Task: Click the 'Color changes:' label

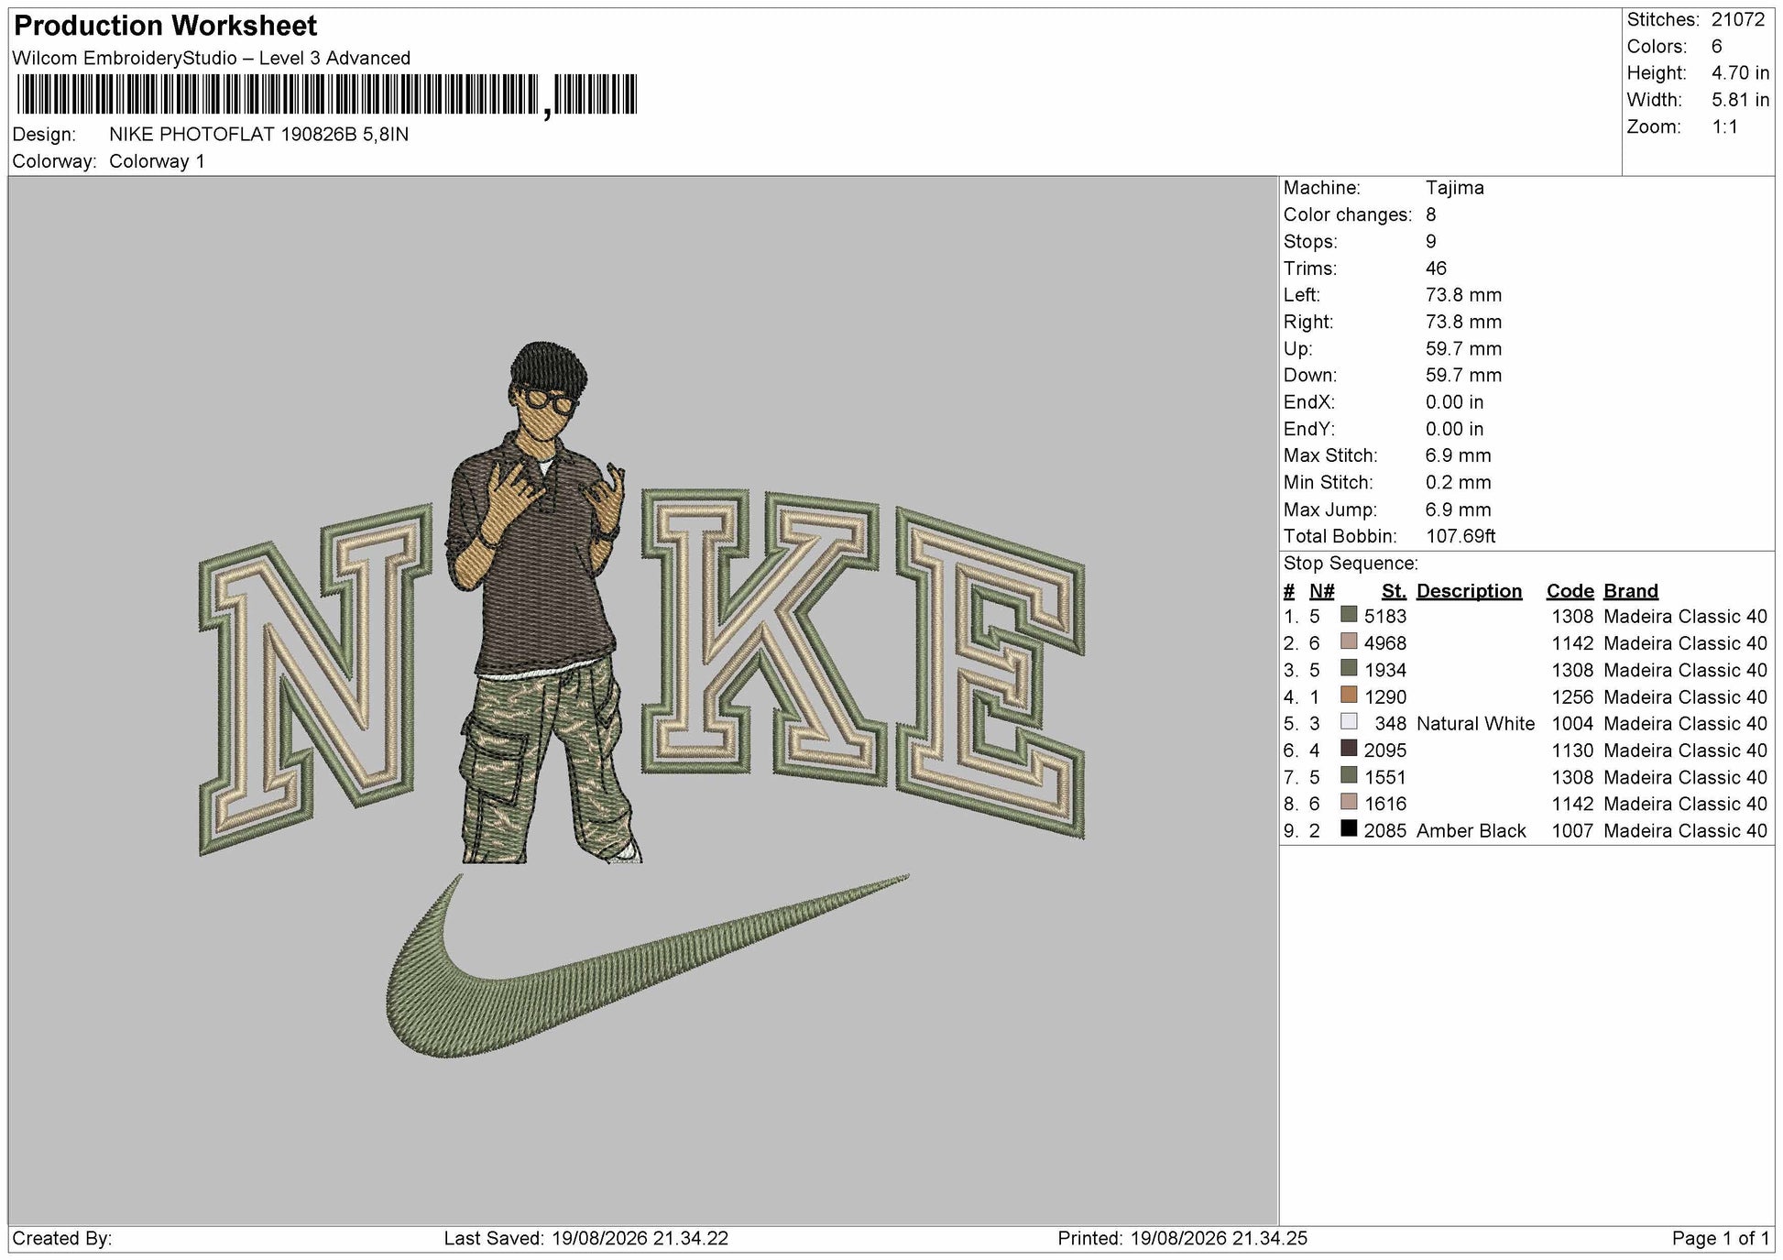Action: coord(1348,214)
